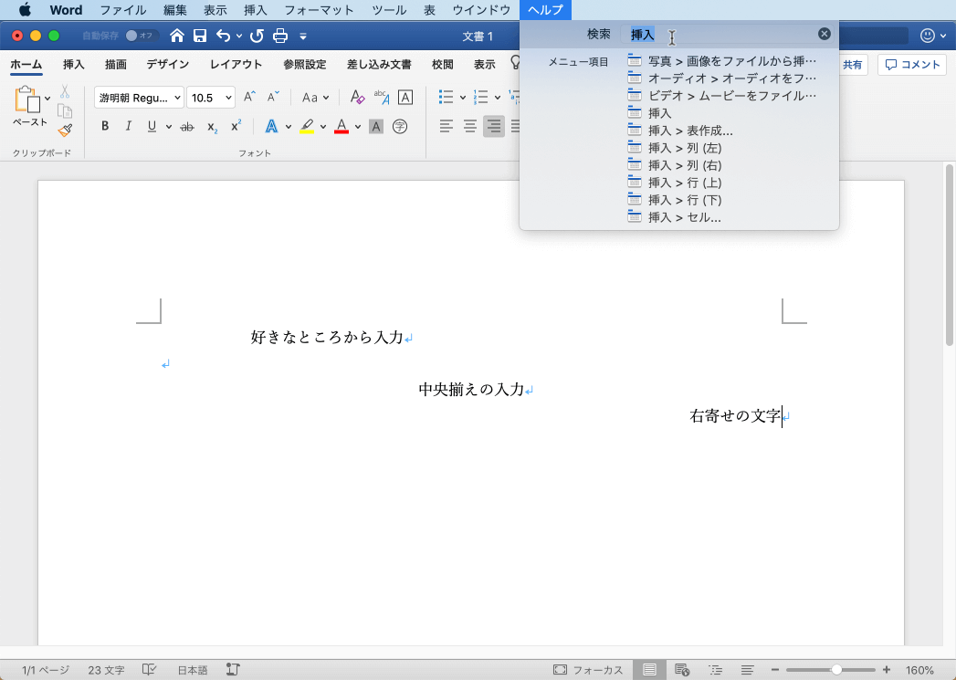
Task: Switch to draft view
Action: click(748, 670)
